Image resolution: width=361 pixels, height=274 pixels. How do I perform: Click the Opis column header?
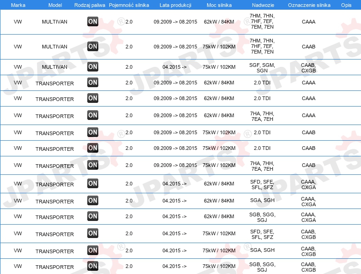[x=346, y=5]
